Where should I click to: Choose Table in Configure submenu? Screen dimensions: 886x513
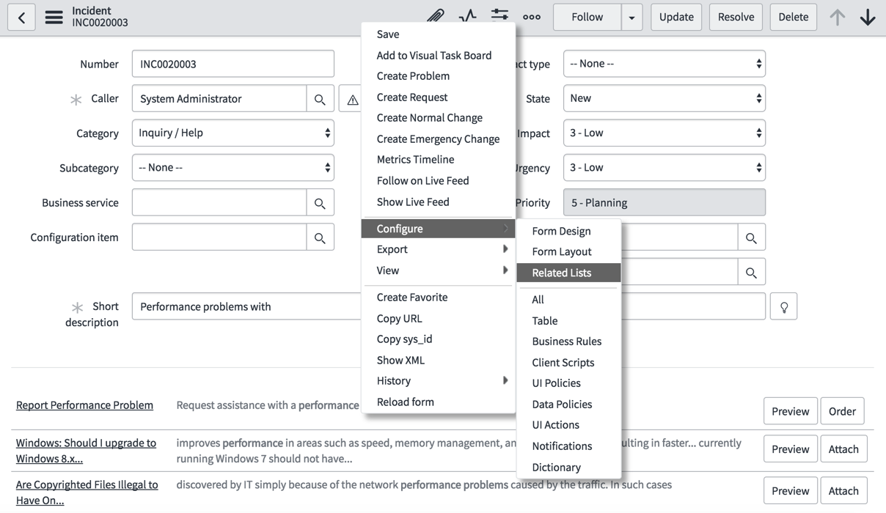[568, 320]
